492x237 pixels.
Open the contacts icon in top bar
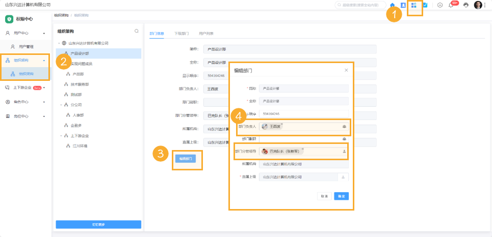[x=403, y=5]
